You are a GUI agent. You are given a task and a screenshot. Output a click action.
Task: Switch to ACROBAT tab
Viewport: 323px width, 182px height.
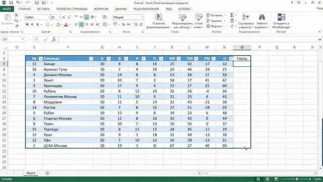tap(185, 9)
